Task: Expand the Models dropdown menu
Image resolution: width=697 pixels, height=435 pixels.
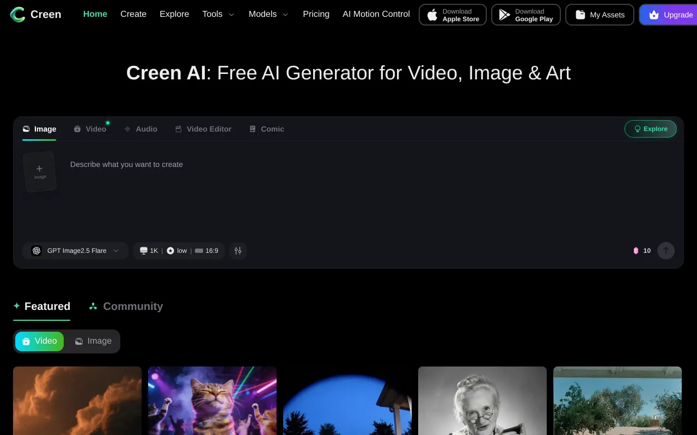Action: click(268, 14)
